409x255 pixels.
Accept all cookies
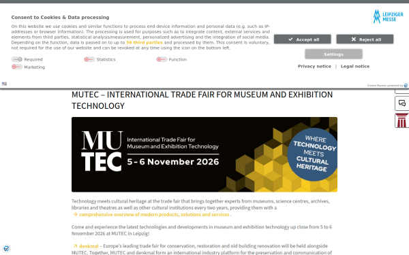tap(302, 39)
